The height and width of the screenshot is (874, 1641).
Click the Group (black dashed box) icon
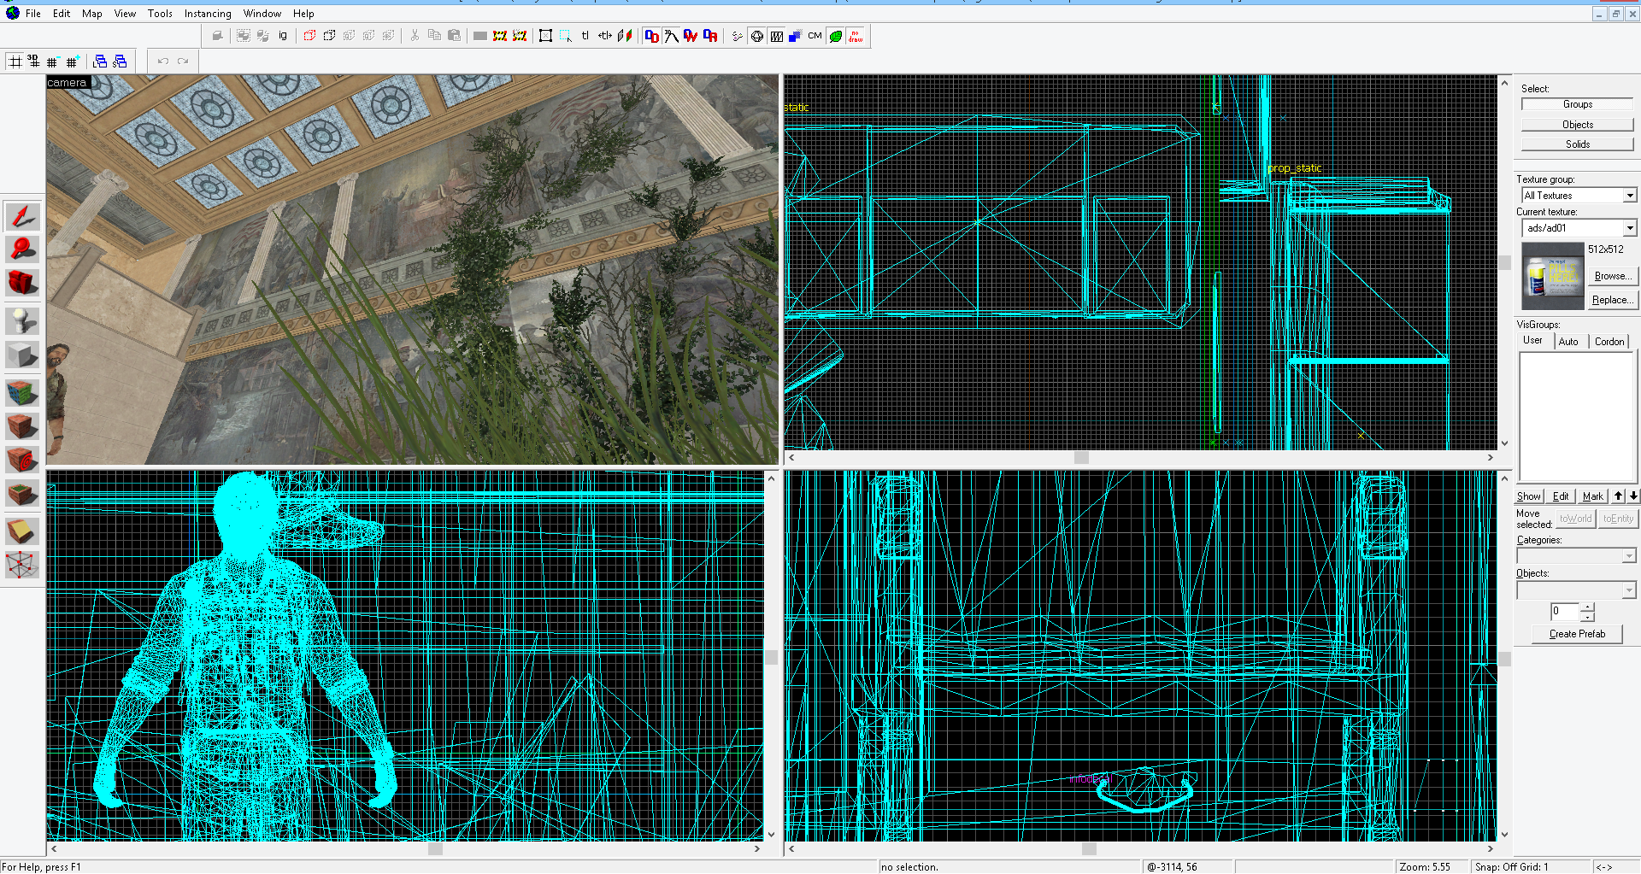pos(329,36)
